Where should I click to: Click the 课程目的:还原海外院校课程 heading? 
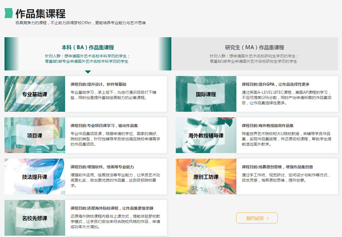tap(112, 208)
